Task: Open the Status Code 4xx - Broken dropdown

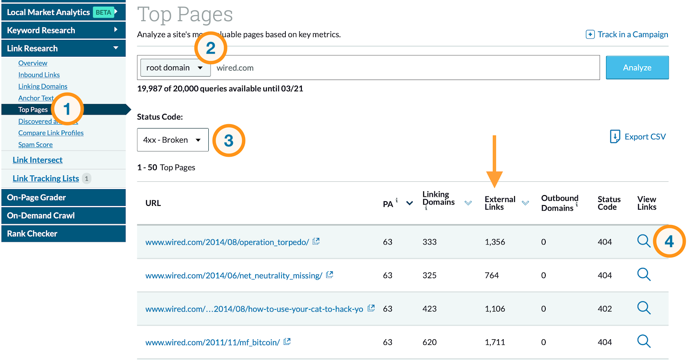Action: tap(172, 140)
